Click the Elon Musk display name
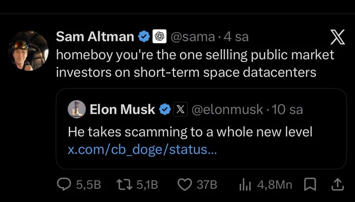Screen dimensions: 355x202 coord(123,110)
